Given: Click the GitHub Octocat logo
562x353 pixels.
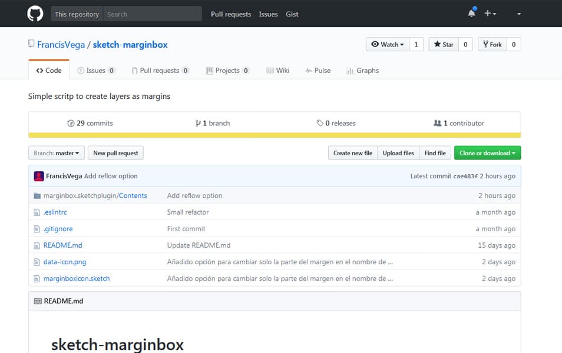Looking at the screenshot, I should (35, 14).
